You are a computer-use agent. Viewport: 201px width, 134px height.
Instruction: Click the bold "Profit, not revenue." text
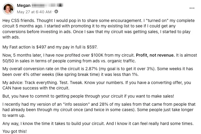click(x=155, y=55)
